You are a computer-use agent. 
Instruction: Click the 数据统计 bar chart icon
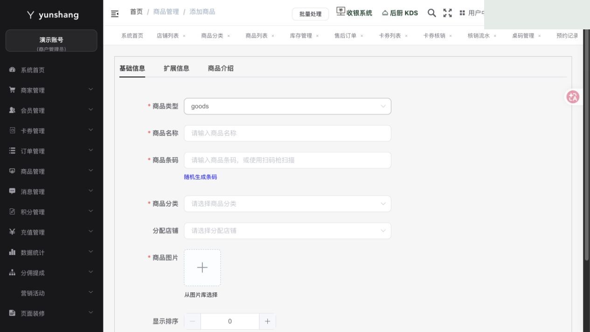point(13,252)
